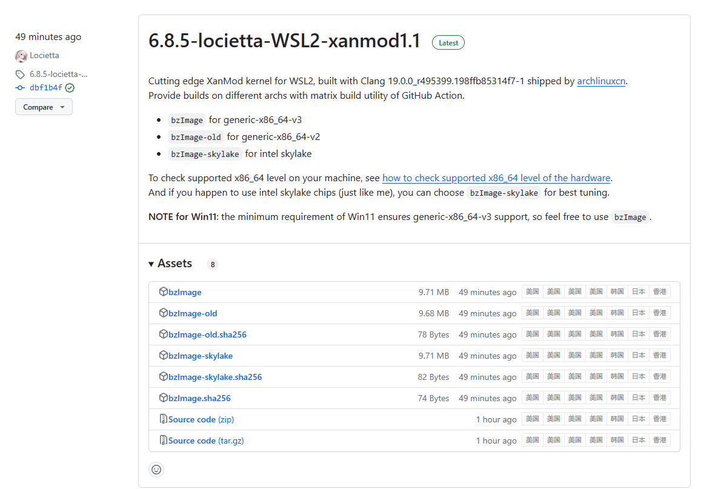718x489 pixels.
Task: Click the 香港 mirror for Source code (zip)
Action: pos(659,418)
